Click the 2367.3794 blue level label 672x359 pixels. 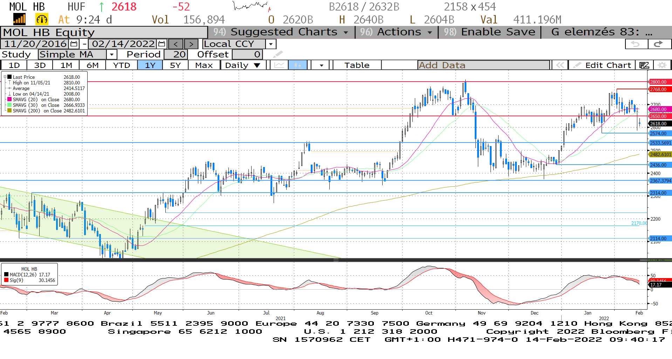660,181
